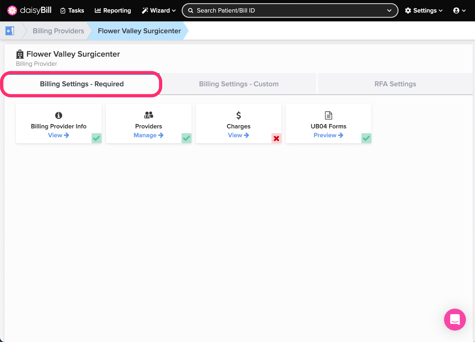Click the Billing Provider Info icon
This screenshot has width=475, height=342.
click(58, 115)
